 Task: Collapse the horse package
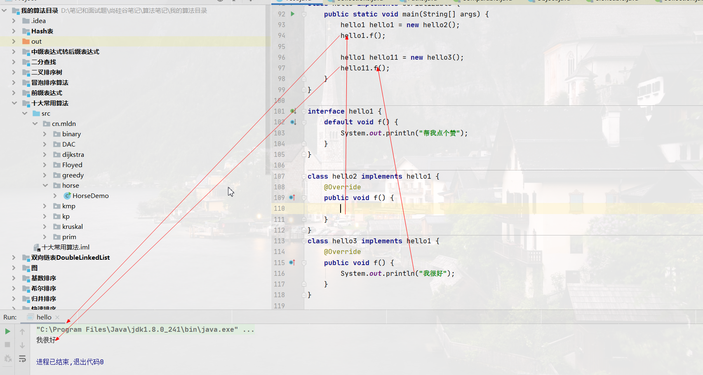point(45,185)
